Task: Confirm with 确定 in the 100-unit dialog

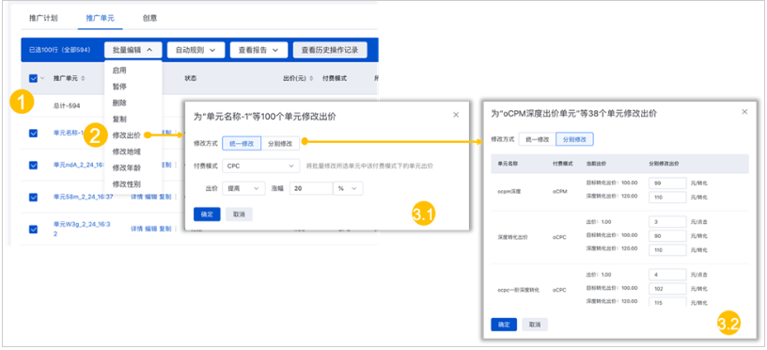Action: (x=207, y=214)
